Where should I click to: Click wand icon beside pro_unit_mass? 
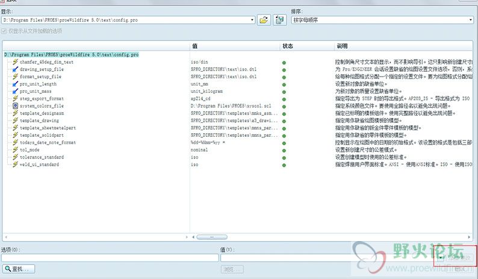pos(15,91)
